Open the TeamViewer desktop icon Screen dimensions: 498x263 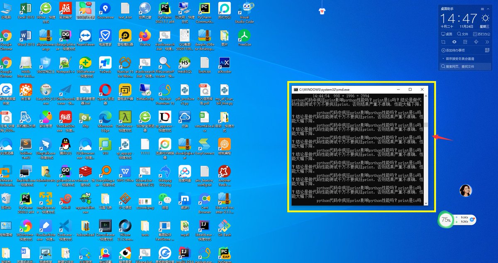(x=85, y=37)
